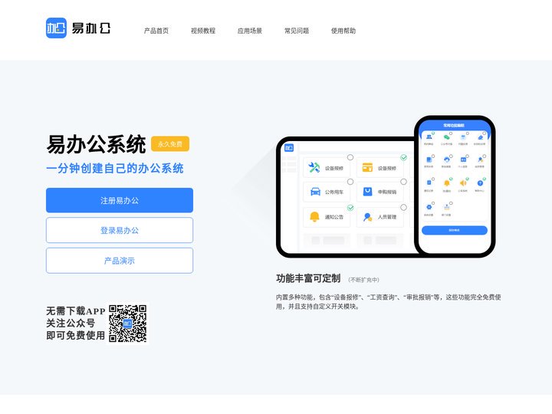Click the yellow bell 通知公告 icon
552x414 pixels.
(314, 216)
